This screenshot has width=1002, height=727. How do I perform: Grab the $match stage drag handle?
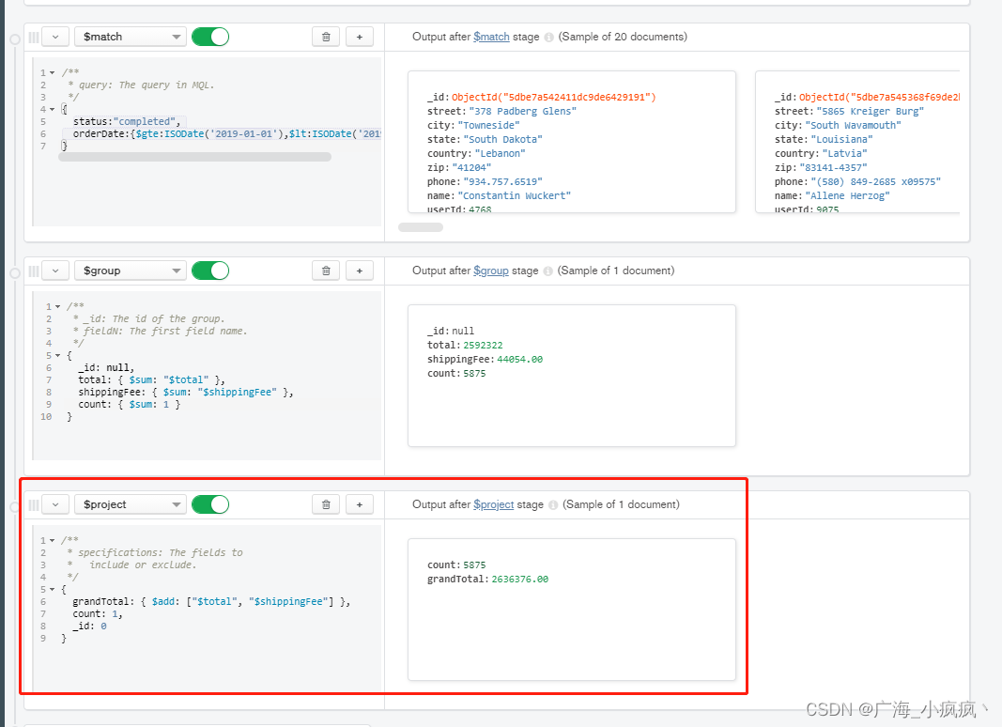tap(34, 37)
